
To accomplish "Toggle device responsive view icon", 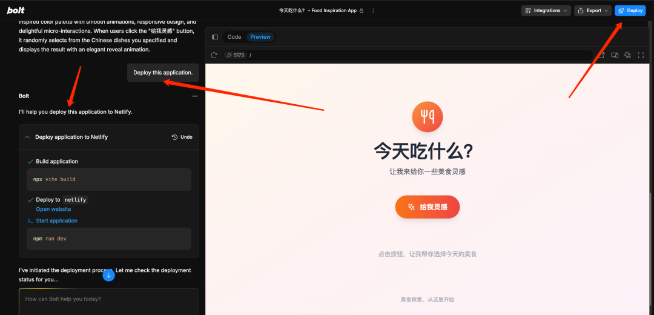I will tap(615, 55).
